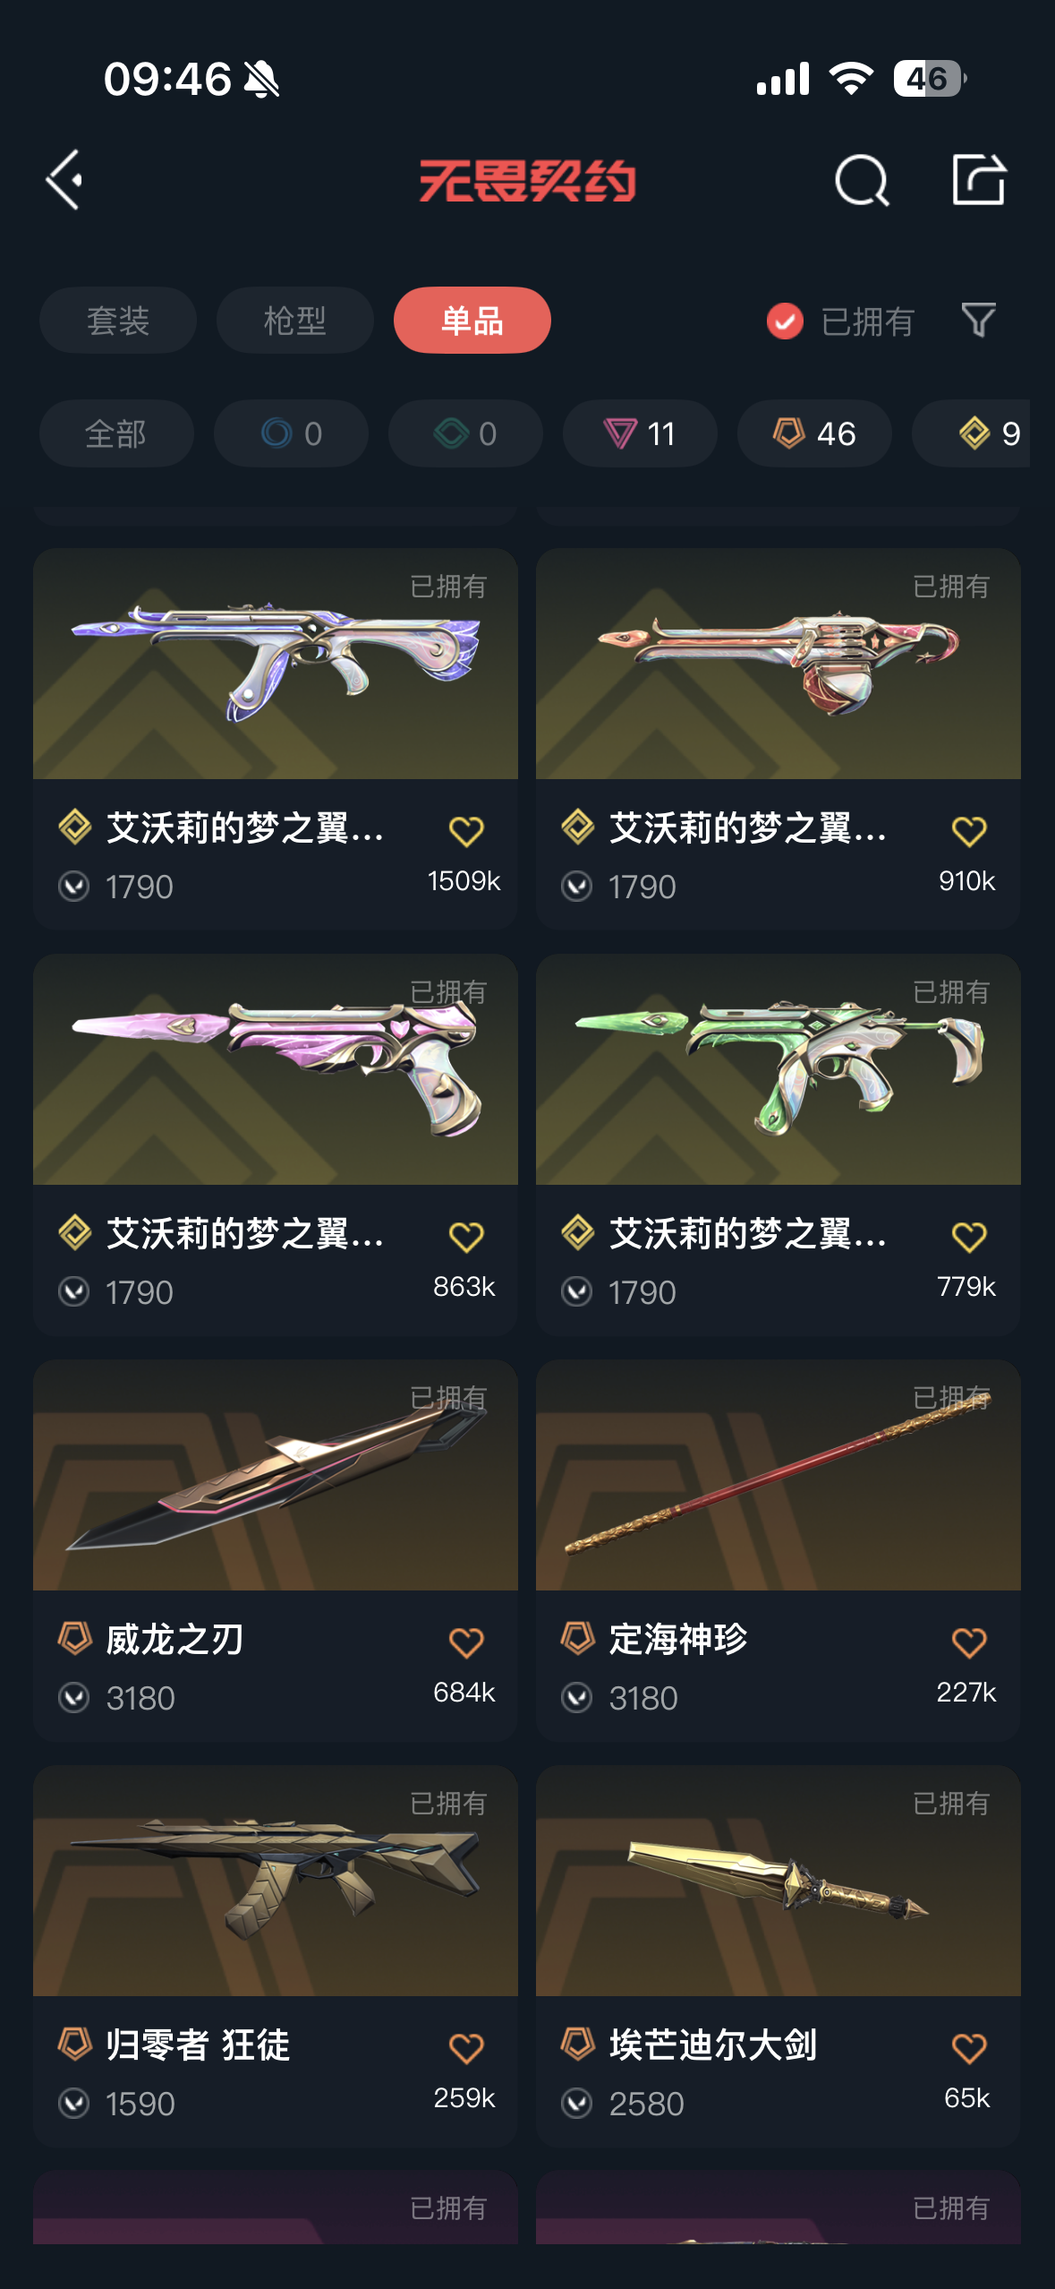Viewport: 1055px width, 2289px height.
Task: Tap heart on 1509k skin card
Action: pyautogui.click(x=466, y=831)
